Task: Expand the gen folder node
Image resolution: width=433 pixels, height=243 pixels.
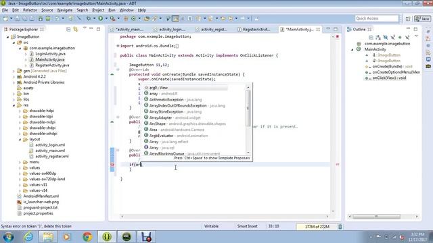Action: click(14, 71)
